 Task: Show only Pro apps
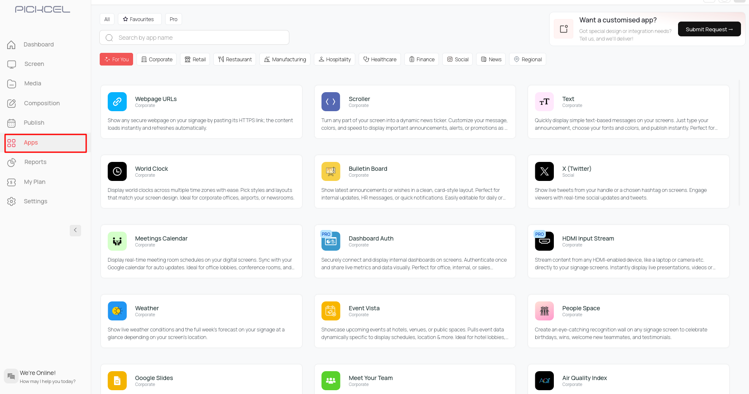(x=173, y=19)
